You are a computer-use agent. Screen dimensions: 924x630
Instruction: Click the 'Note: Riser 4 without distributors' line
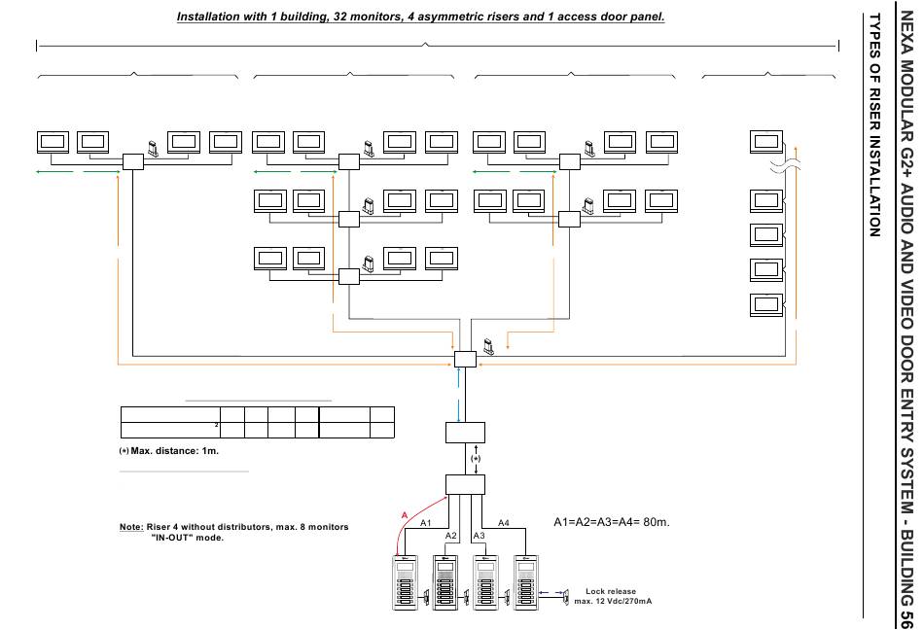tap(234, 527)
